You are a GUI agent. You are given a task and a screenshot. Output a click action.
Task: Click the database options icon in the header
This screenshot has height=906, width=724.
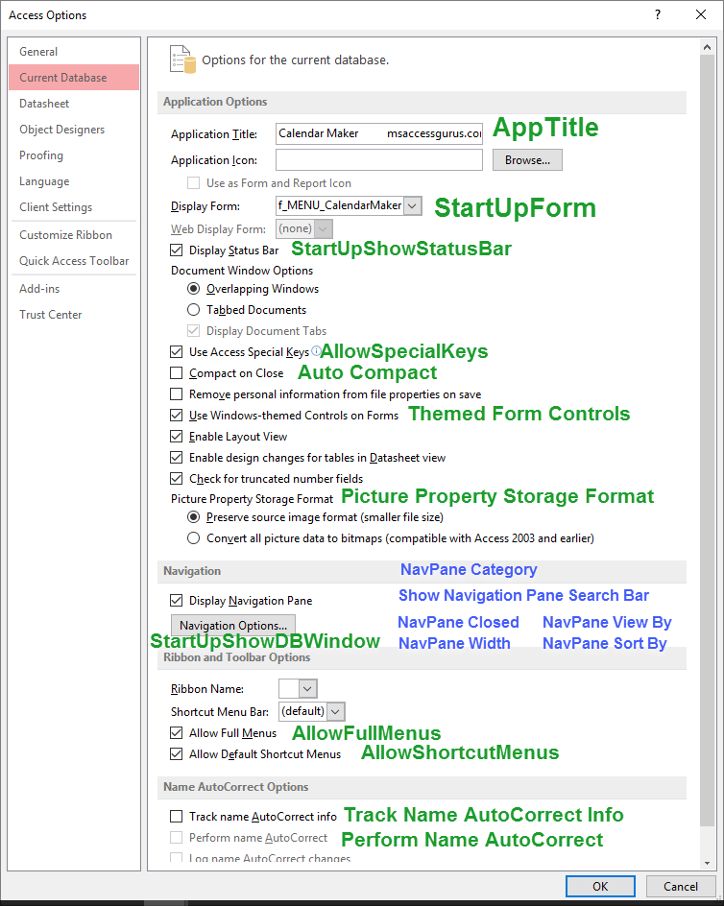pyautogui.click(x=182, y=60)
